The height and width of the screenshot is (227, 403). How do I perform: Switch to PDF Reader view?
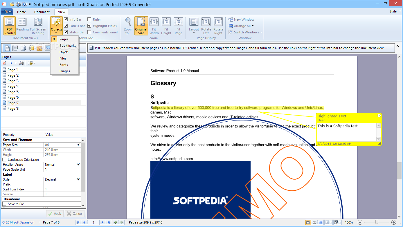pos(10,26)
